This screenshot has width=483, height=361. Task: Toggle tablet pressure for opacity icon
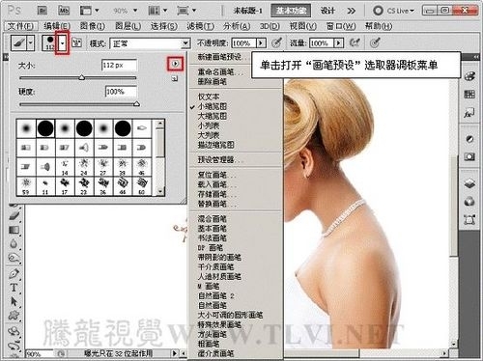coord(277,42)
